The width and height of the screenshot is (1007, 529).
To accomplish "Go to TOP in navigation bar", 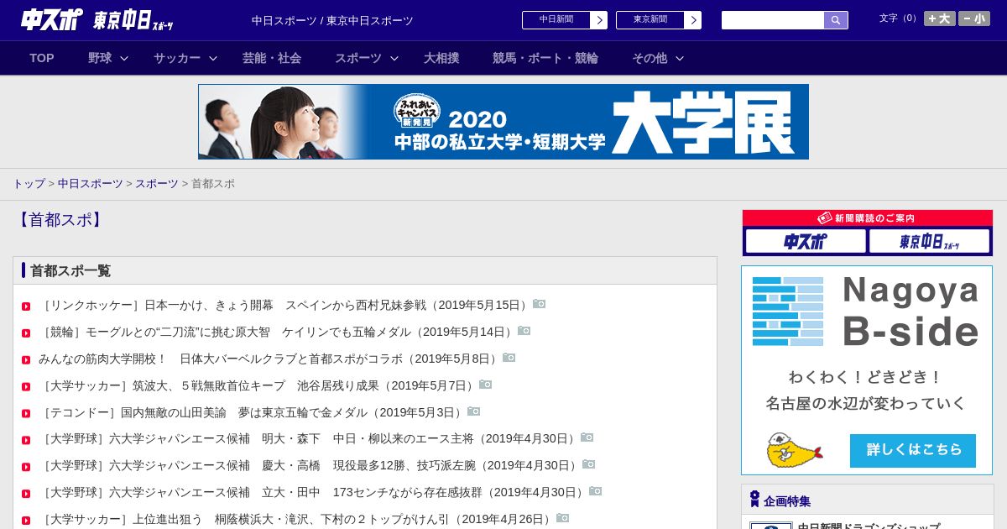I will pos(42,58).
